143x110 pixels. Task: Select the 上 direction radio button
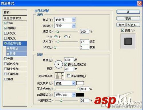(56, 37)
